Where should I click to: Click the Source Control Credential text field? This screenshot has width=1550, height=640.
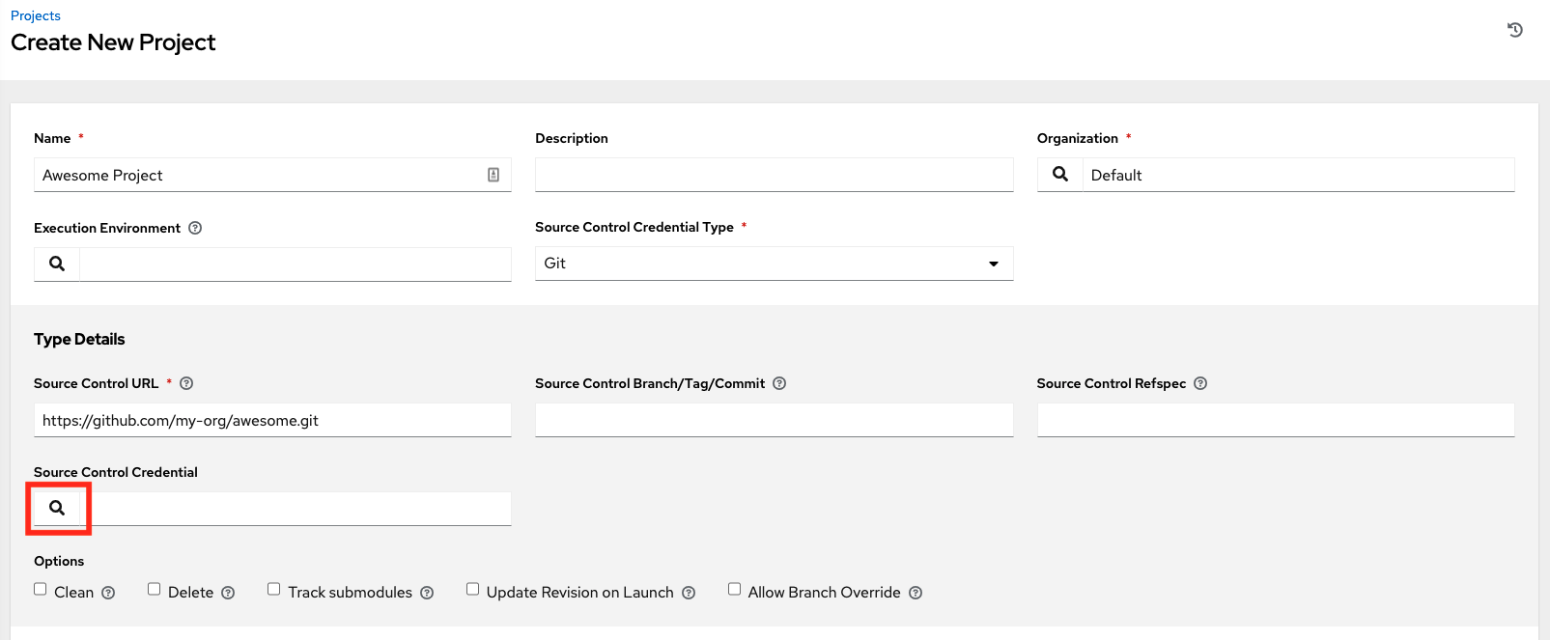295,509
